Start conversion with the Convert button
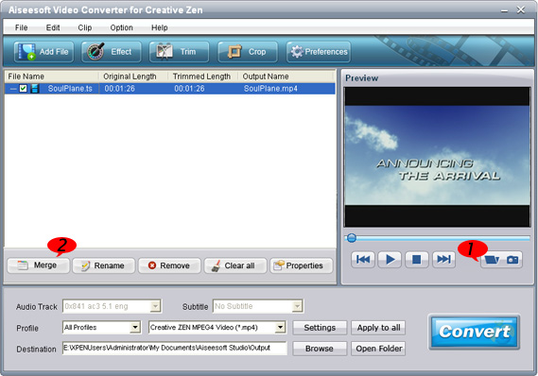Image resolution: width=538 pixels, height=376 pixels. tap(475, 332)
